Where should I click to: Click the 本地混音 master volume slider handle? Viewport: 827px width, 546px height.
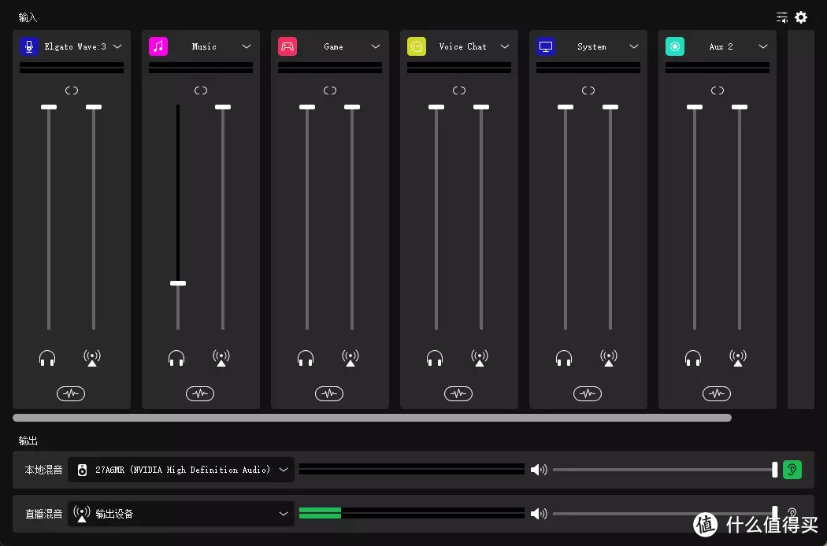[775, 470]
